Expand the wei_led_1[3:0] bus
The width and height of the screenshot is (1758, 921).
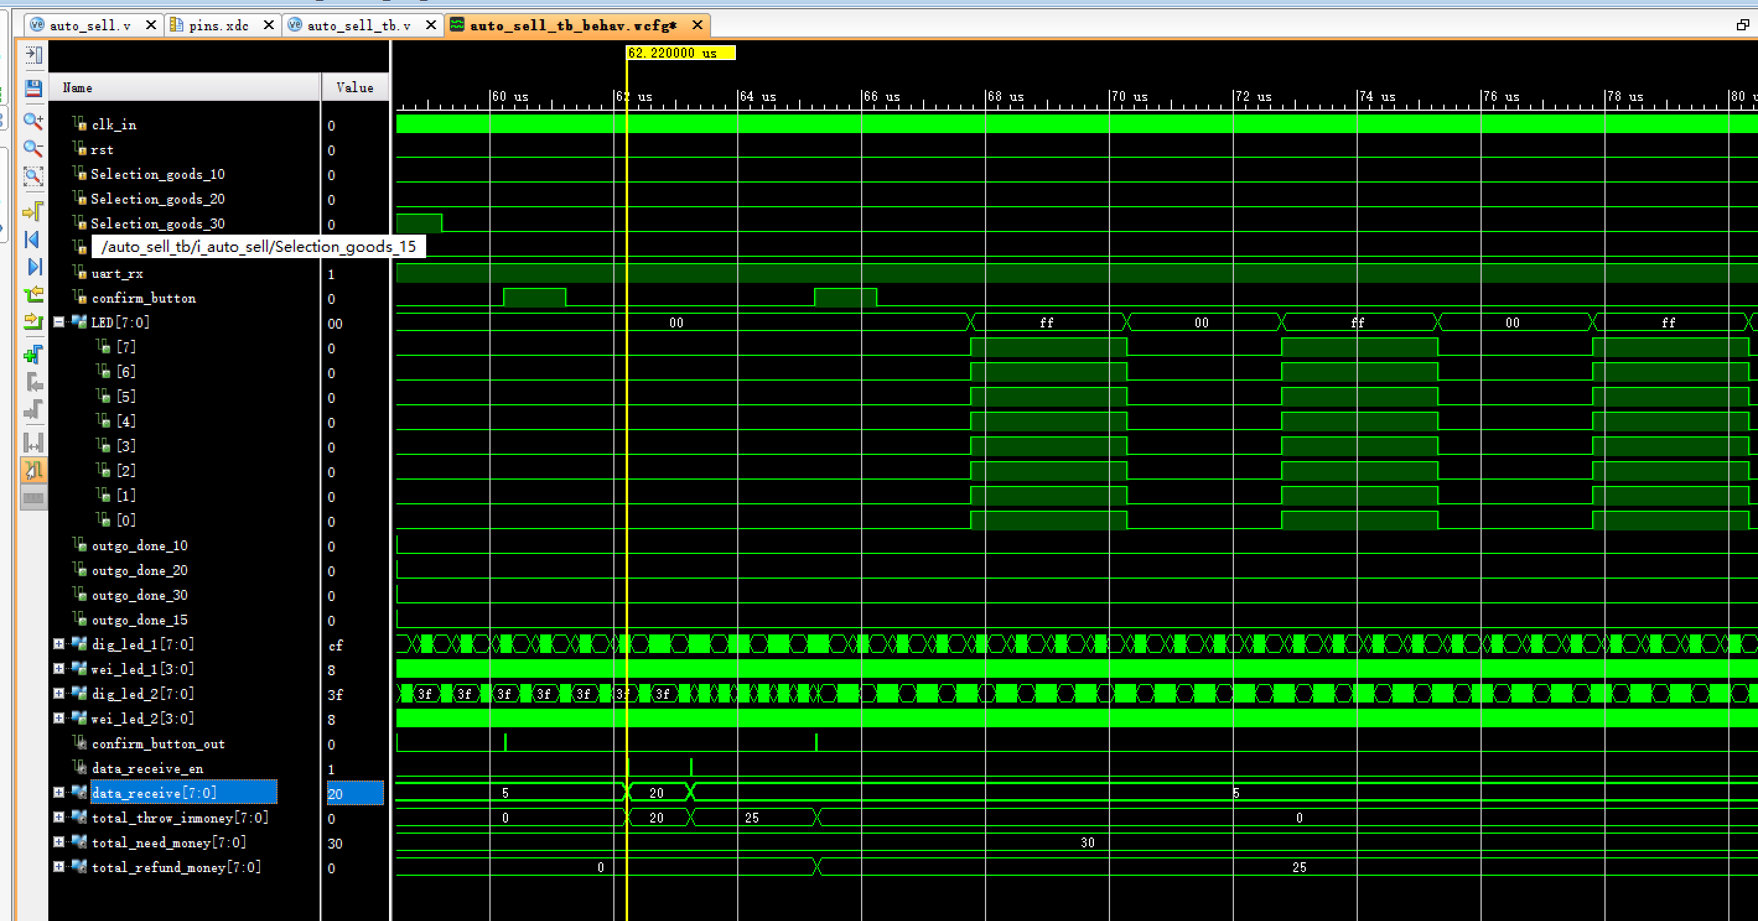tap(59, 668)
